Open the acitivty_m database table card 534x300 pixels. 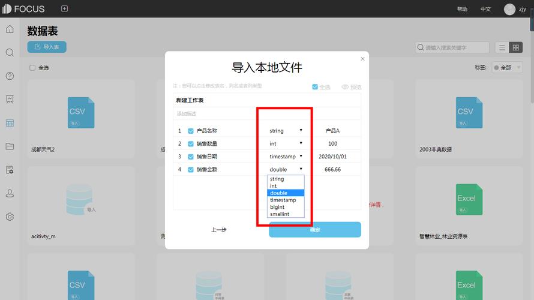pos(81,206)
